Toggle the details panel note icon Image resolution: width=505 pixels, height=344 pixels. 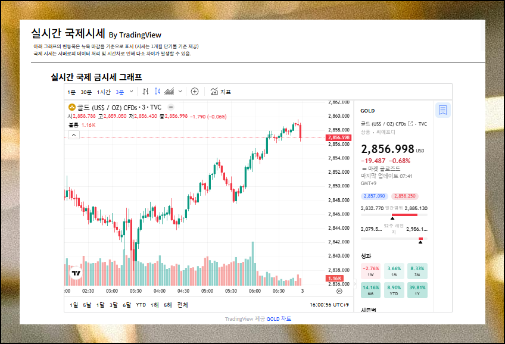[x=443, y=110]
